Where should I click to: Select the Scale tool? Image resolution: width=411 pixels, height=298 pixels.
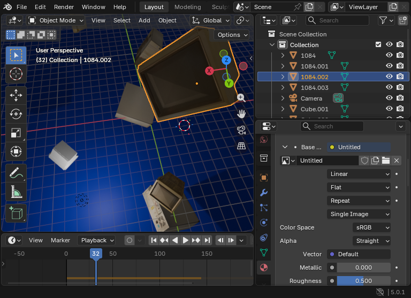pos(16,133)
